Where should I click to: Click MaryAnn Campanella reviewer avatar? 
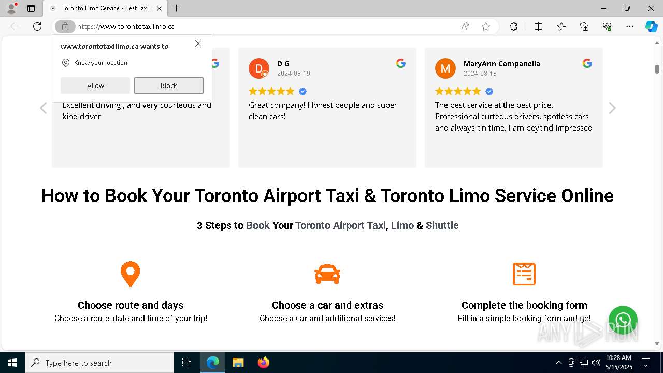(445, 68)
